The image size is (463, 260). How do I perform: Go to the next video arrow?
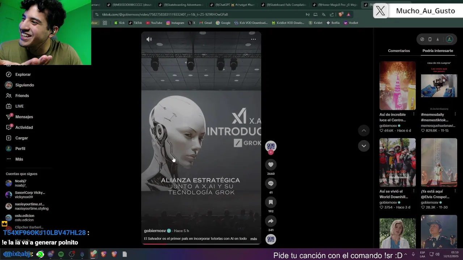click(x=364, y=146)
